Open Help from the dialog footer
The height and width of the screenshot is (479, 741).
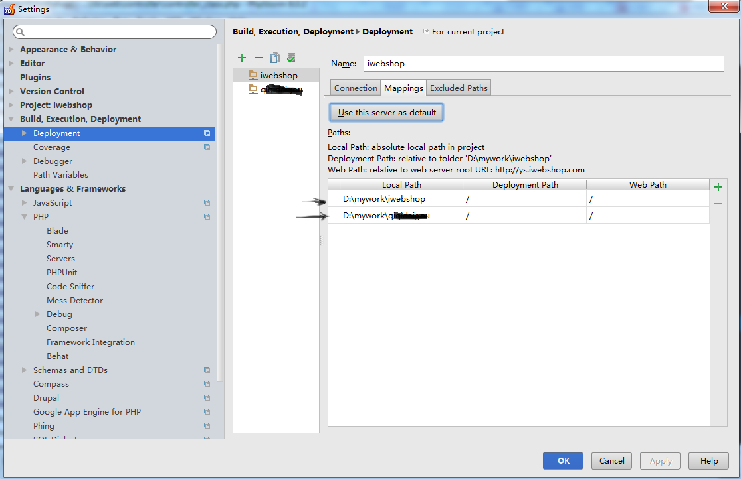(x=708, y=461)
